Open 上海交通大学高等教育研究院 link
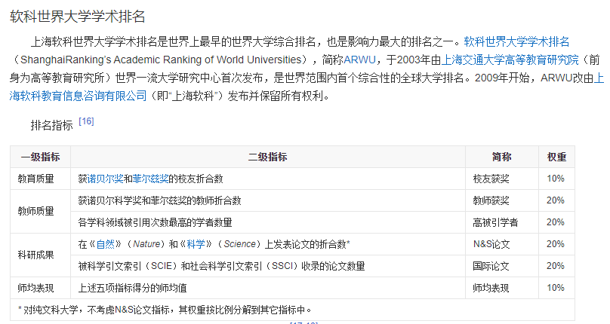The height and width of the screenshot is (324, 610). tap(510, 60)
